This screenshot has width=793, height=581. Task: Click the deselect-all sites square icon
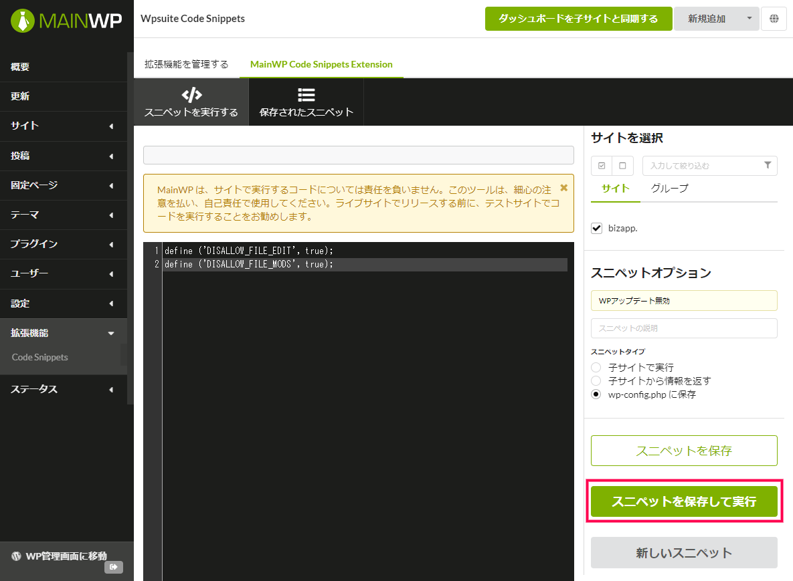(622, 166)
